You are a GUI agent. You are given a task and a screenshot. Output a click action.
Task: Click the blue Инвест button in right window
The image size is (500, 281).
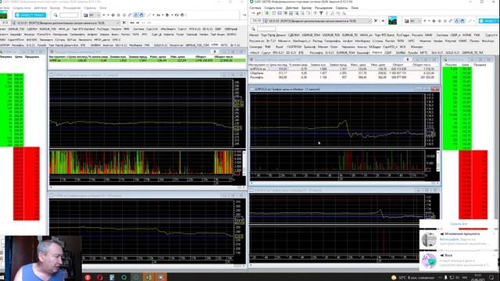(489, 21)
